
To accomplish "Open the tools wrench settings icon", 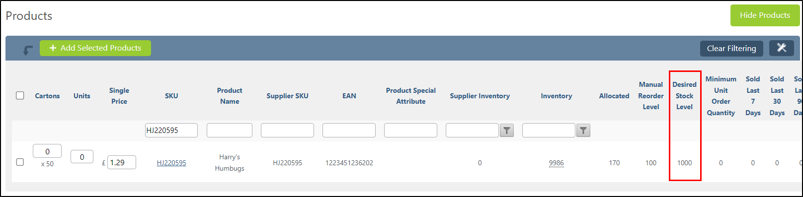I will click(782, 48).
